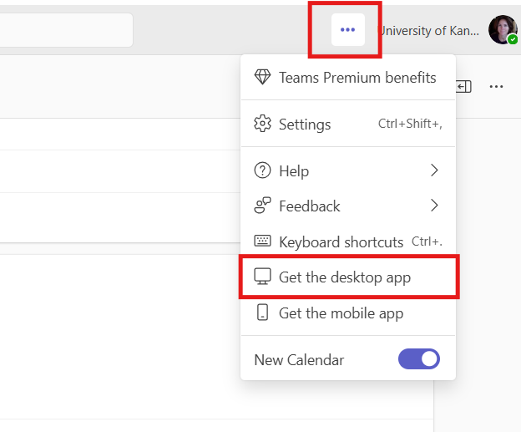Click the Keyboard shortcuts keyboard icon
The height and width of the screenshot is (432, 521).
(x=263, y=242)
